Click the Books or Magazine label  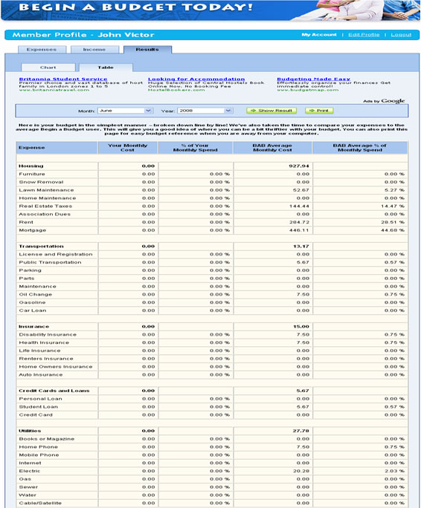[46, 439]
